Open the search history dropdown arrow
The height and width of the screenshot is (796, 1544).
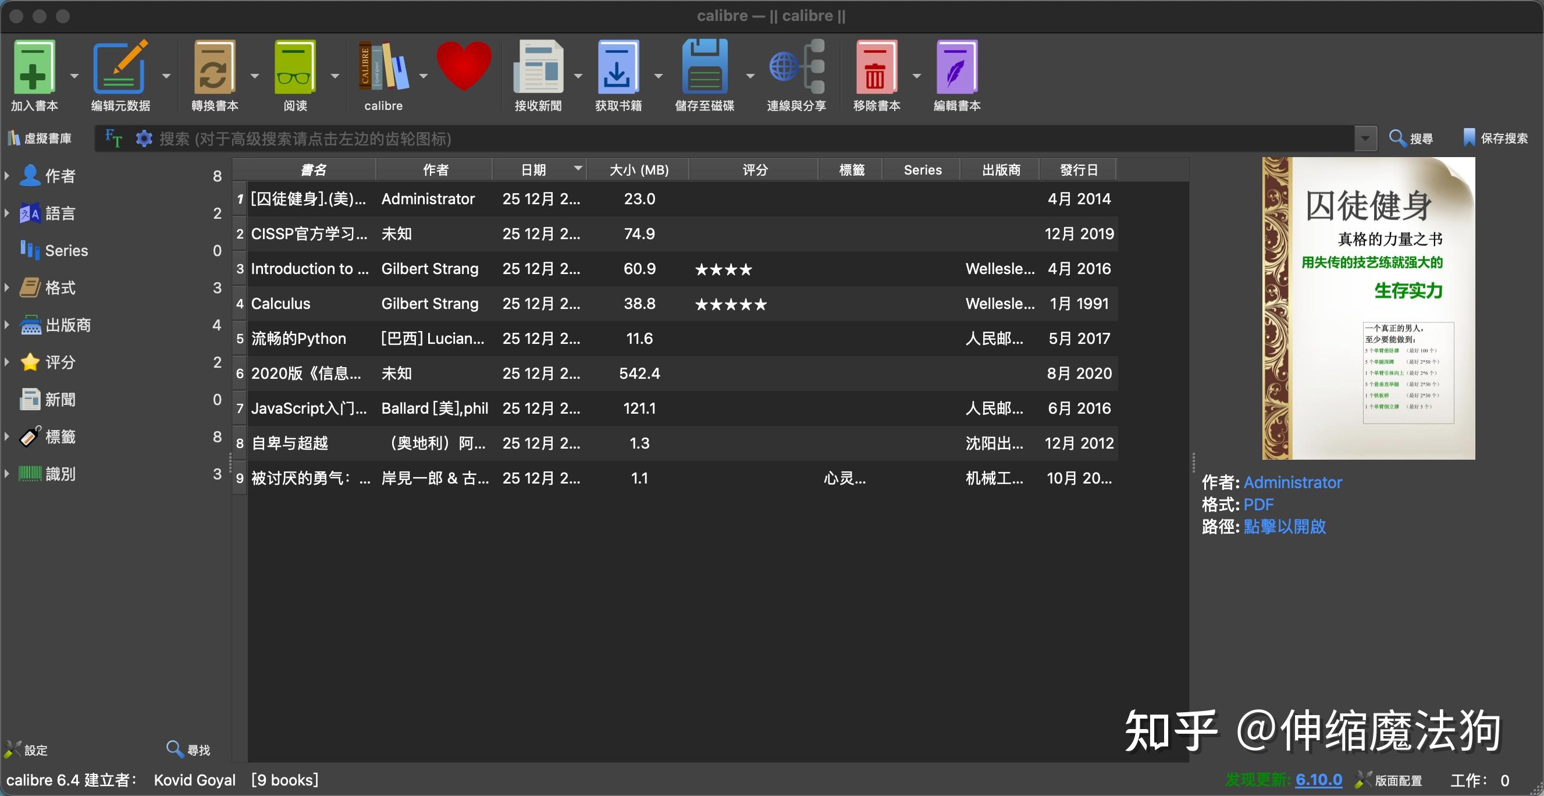click(x=1365, y=138)
